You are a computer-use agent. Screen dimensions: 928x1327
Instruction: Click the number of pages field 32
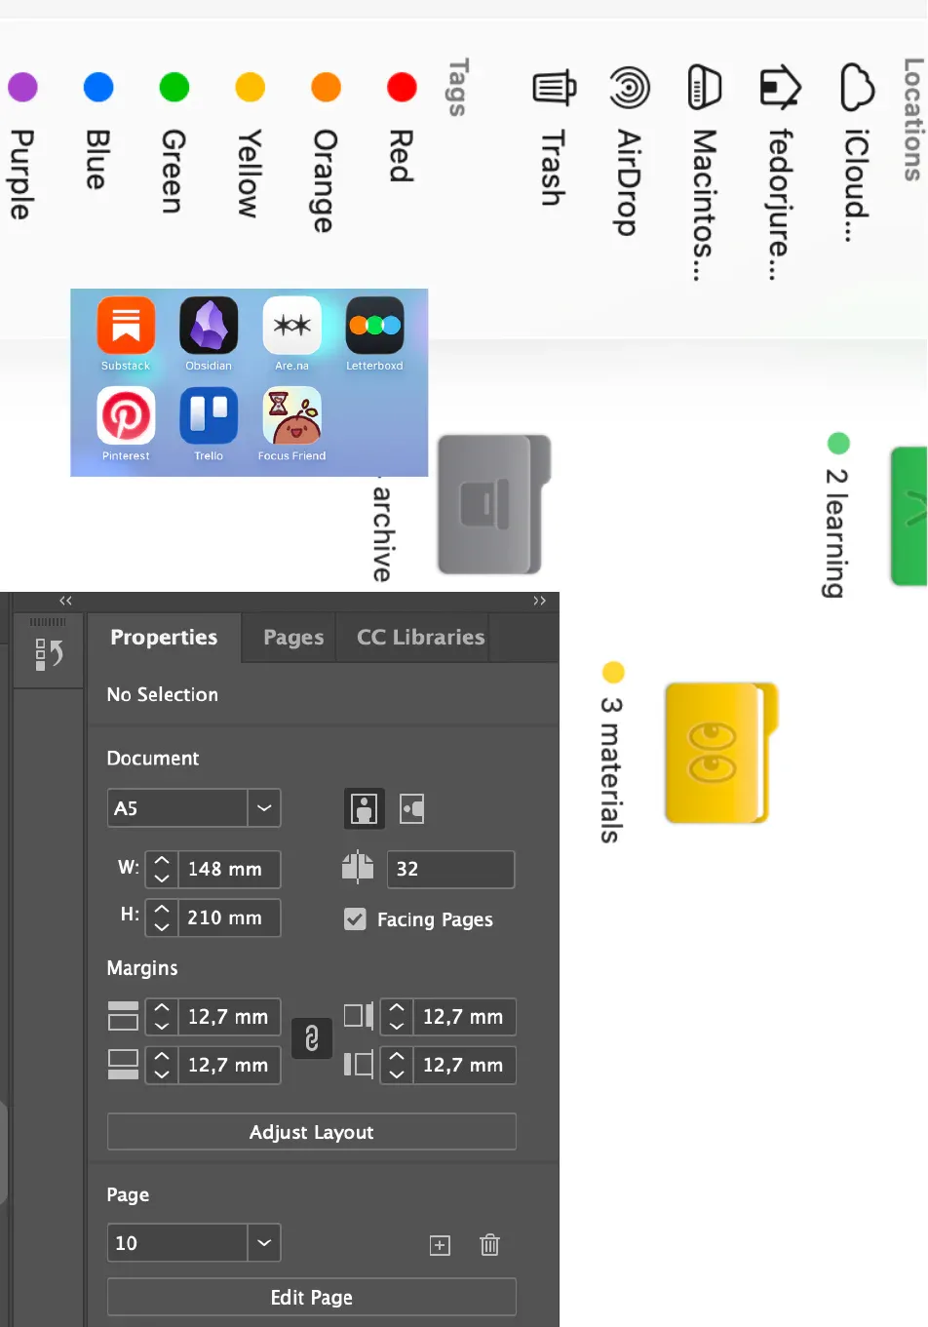[451, 869]
